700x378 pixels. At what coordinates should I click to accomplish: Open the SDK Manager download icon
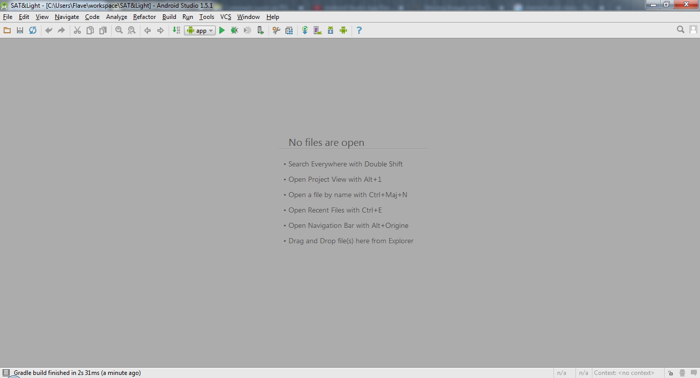pyautogui.click(x=331, y=31)
